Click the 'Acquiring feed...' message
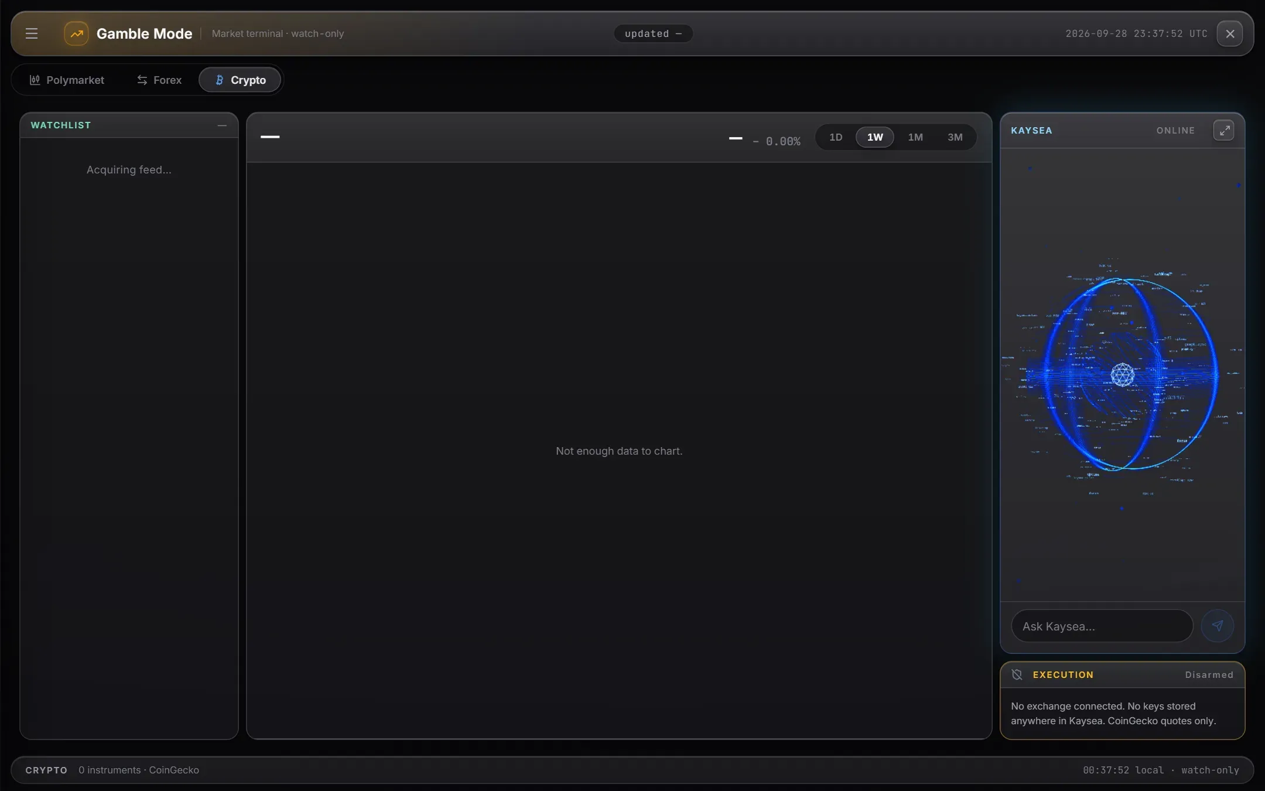1265x791 pixels. click(x=129, y=169)
